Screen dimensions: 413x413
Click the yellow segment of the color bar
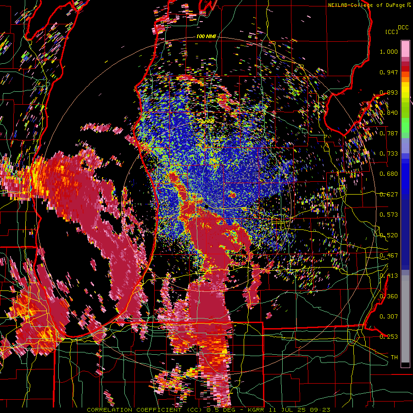coord(405,90)
